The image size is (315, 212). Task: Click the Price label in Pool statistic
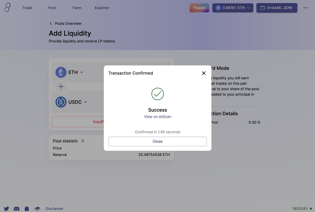click(x=57, y=148)
